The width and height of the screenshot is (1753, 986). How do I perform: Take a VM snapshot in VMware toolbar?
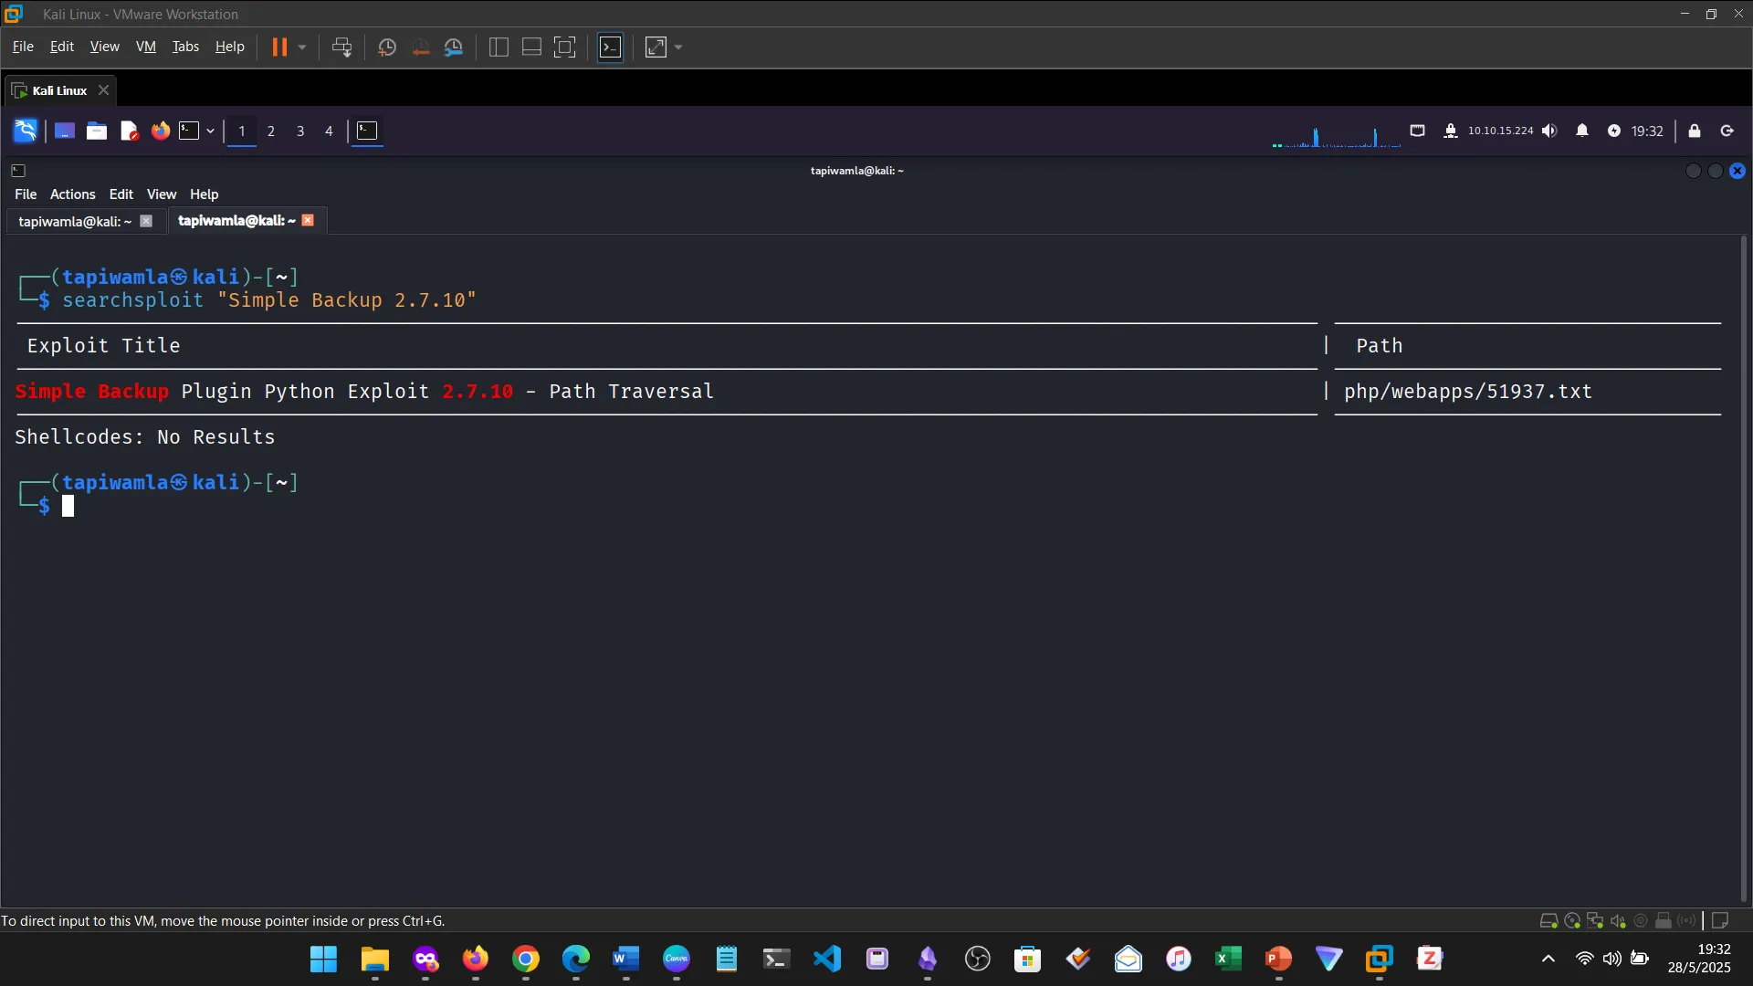386,47
